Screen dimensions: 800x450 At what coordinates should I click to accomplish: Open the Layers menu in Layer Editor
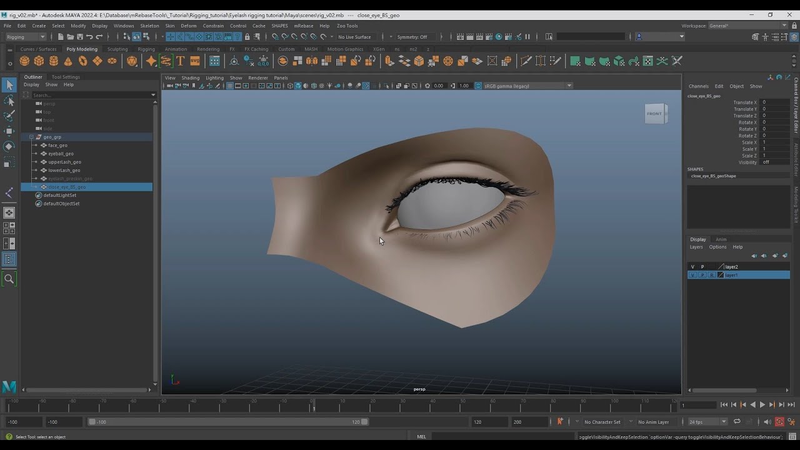(696, 247)
